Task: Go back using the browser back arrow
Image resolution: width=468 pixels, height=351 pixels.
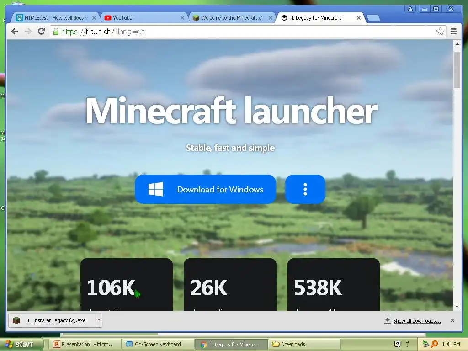Action: click(15, 32)
